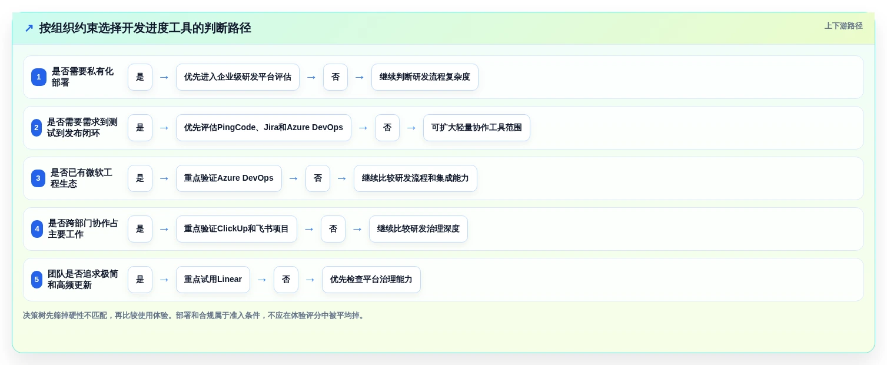This screenshot has width=887, height=365.
Task: Select 否 in the 私有化部署 row
Action: coord(335,77)
